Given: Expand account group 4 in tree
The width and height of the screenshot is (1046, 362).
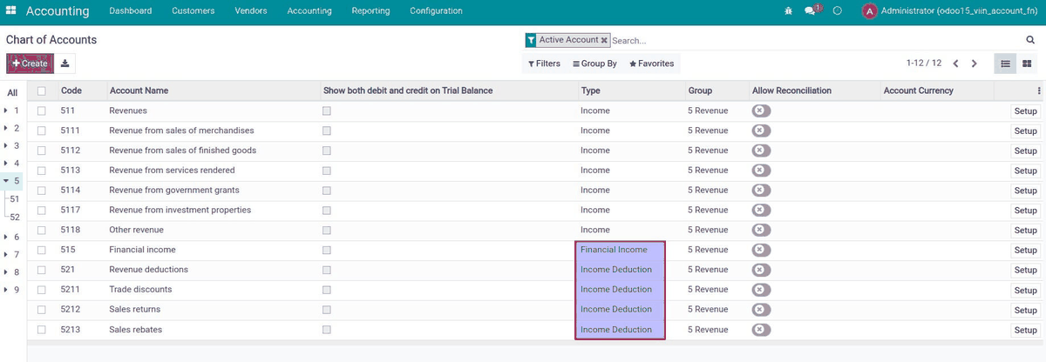Looking at the screenshot, I should click(6, 163).
